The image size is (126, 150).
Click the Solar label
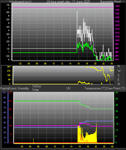click(x=35, y=90)
